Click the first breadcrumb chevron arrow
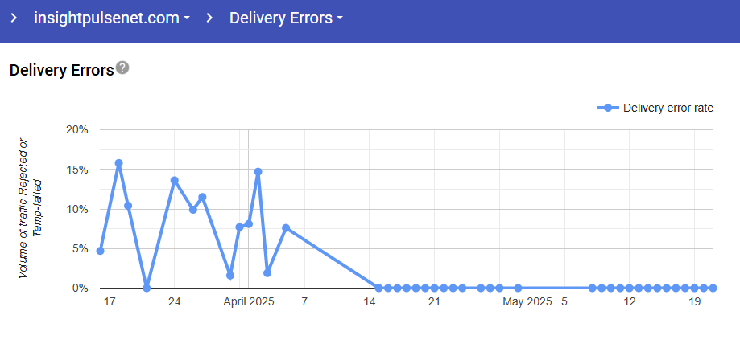Viewport: 740px width, 352px height. tap(14, 18)
